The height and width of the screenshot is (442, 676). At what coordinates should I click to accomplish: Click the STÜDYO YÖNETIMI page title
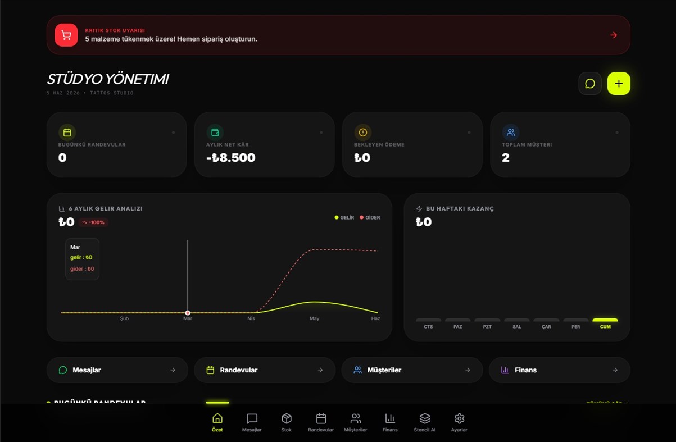(x=108, y=79)
